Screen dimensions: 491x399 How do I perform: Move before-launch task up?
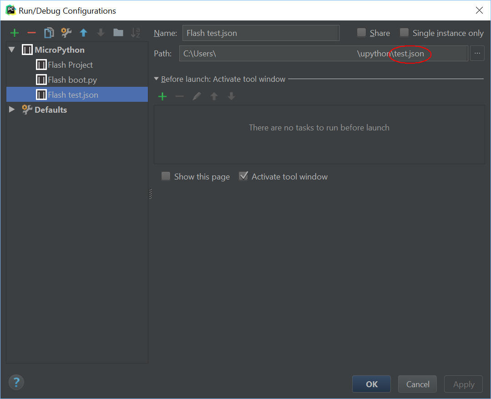coord(214,96)
